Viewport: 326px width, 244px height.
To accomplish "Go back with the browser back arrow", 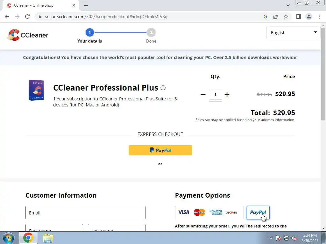I will (7, 17).
